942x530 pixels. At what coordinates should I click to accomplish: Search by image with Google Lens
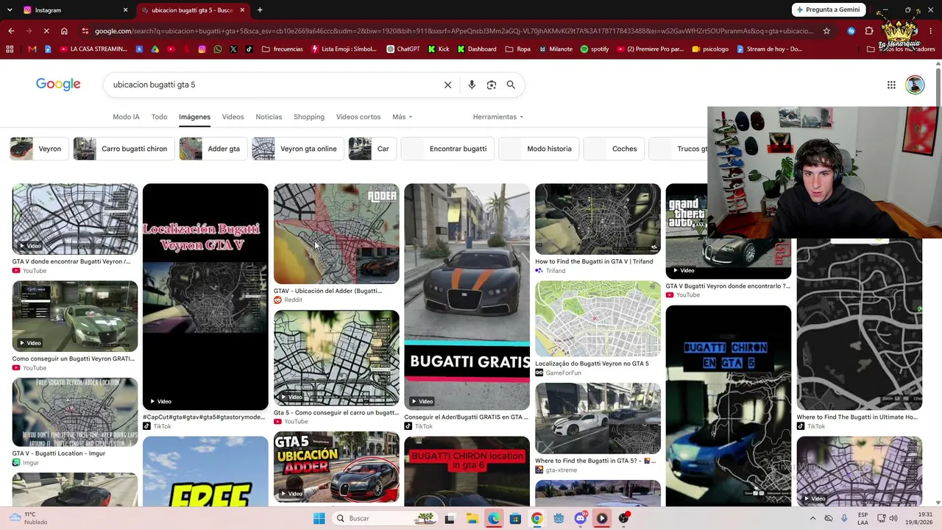pyautogui.click(x=492, y=85)
